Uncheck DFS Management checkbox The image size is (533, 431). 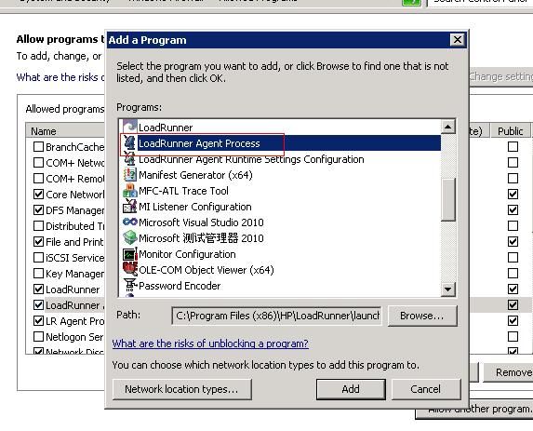click(38, 209)
